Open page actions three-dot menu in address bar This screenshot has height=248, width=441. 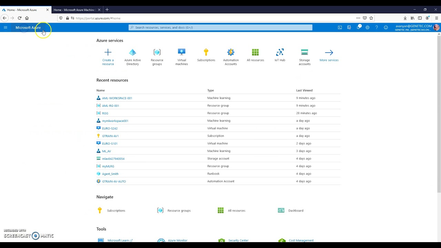coord(358,18)
